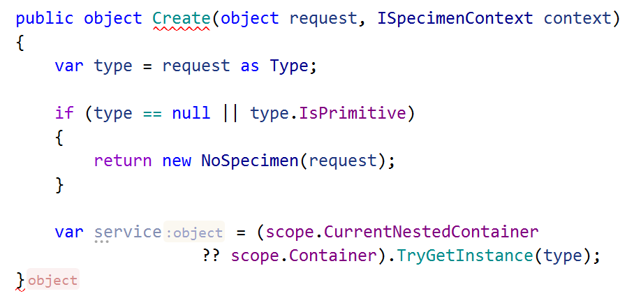The image size is (634, 303).
Task: Click the '??' null-coalescing operator
Action: click(211, 256)
